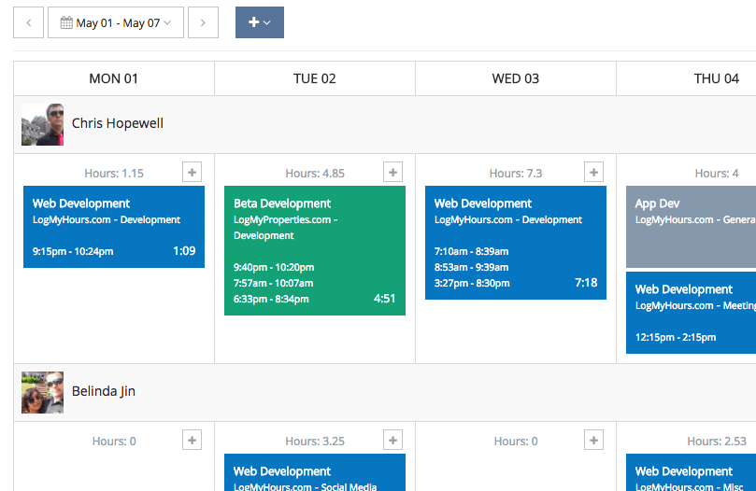Click the WED 03 column header
This screenshot has width=756, height=491.
coord(516,78)
